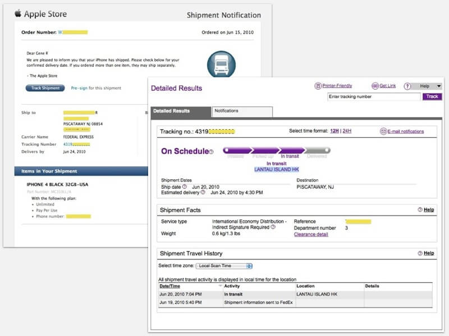Click the Enter tracking number field
This screenshot has width=449, height=336.
click(374, 96)
